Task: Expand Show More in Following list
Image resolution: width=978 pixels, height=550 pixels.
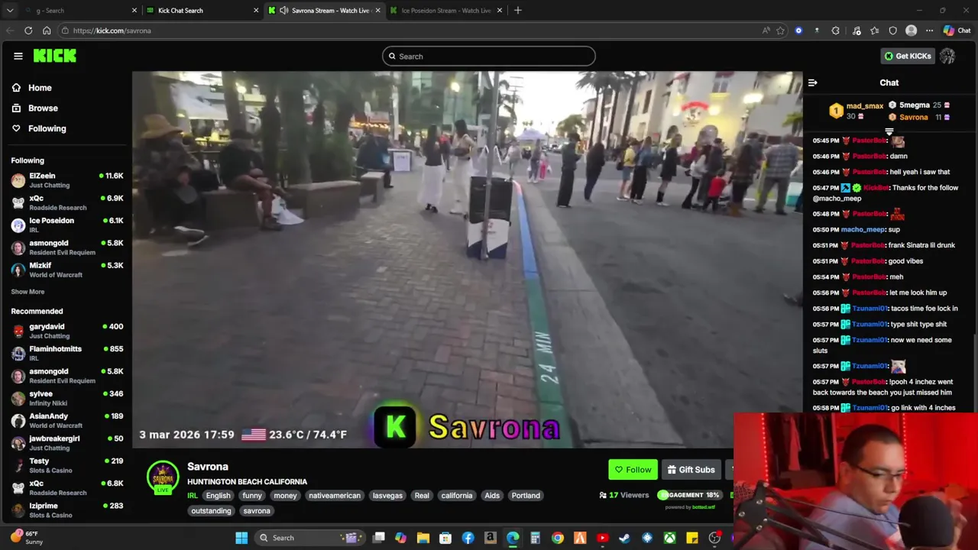Action: click(28, 292)
